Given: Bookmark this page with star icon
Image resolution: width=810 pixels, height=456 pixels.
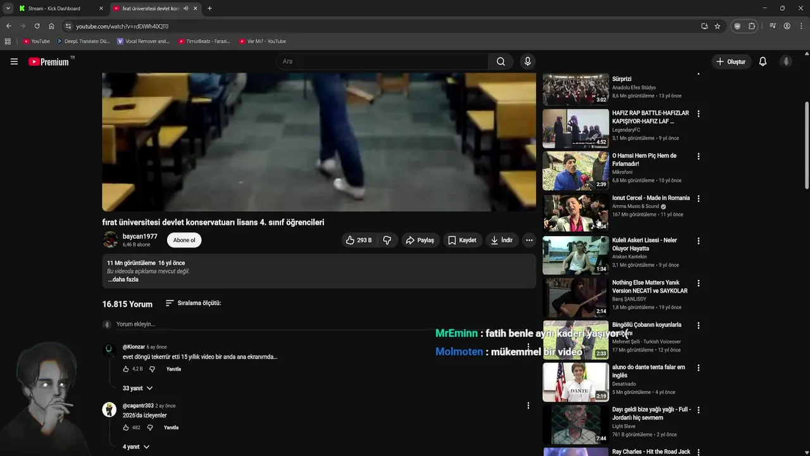Looking at the screenshot, I should click(x=717, y=26).
